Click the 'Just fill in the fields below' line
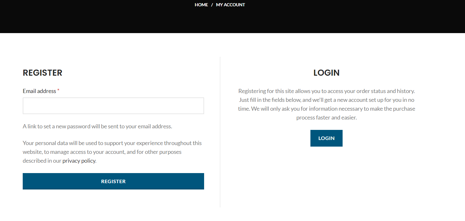Screen dimensions: 465x221 pyautogui.click(x=327, y=100)
